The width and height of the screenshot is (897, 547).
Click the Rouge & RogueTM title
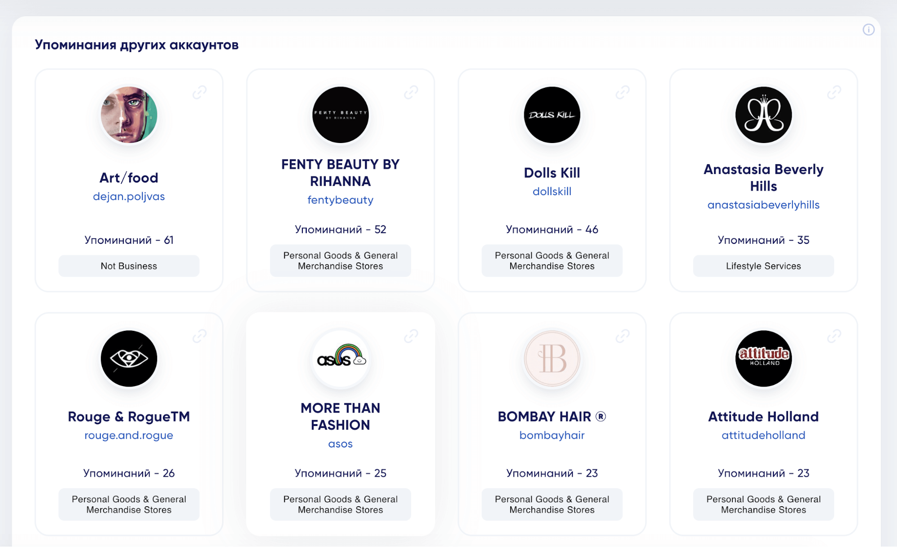coord(129,417)
